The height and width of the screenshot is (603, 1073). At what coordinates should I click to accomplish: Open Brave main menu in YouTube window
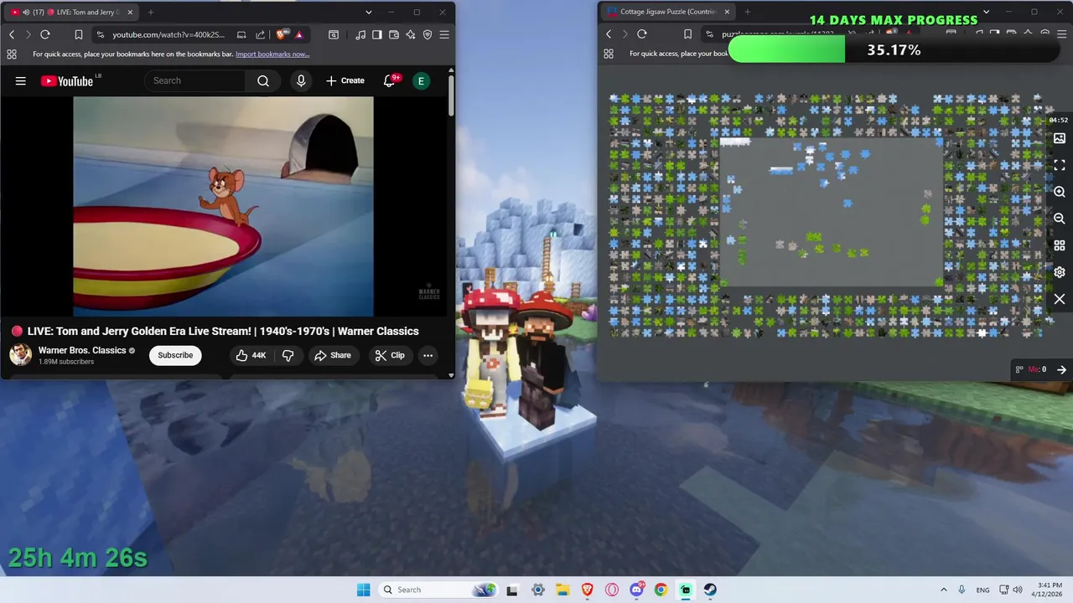(x=444, y=34)
